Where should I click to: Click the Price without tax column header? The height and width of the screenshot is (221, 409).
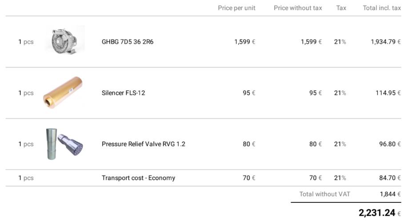[x=298, y=8]
